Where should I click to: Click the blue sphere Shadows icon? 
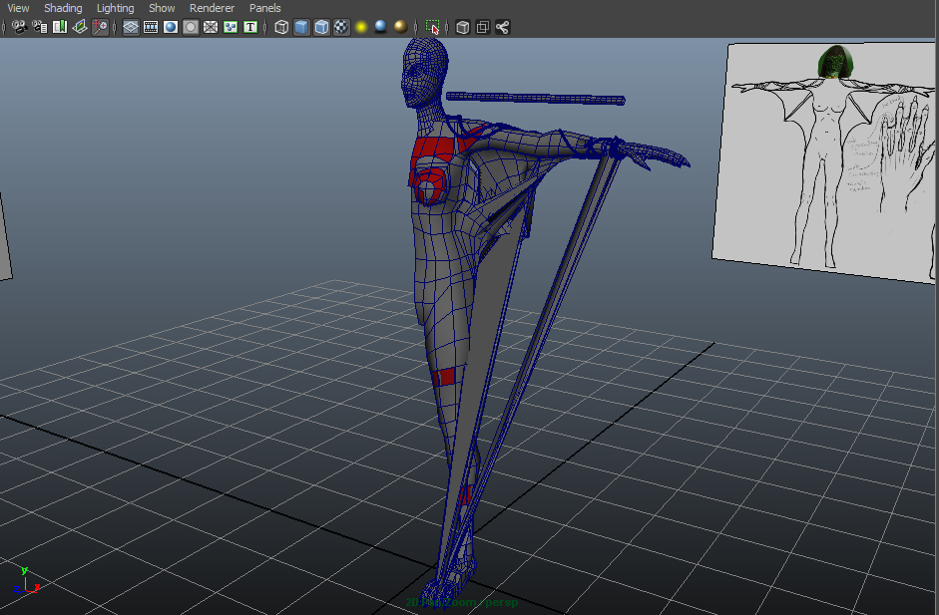pos(381,27)
